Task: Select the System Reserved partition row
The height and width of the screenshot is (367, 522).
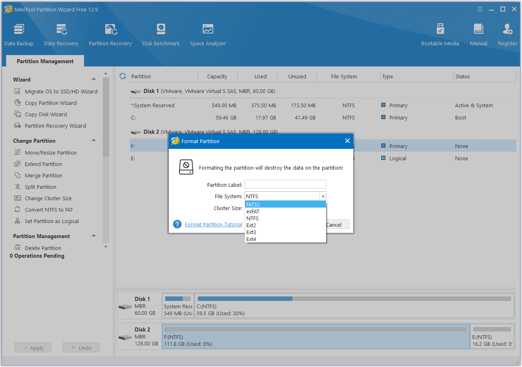Action: tap(323, 105)
